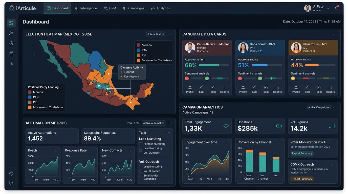Open settings gear in sidebar
This screenshot has width=348, height=194.
click(x=11, y=174)
